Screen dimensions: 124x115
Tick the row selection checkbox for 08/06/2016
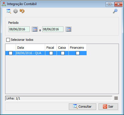point(10,53)
